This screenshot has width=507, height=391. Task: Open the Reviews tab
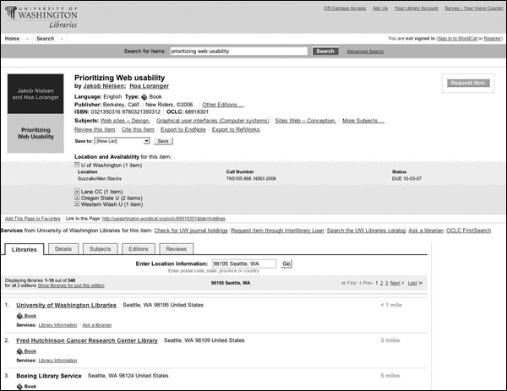click(176, 249)
